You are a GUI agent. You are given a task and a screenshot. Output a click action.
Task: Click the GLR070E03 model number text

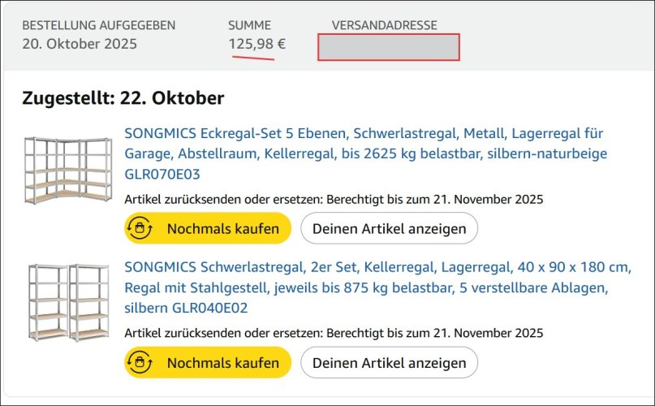(x=162, y=174)
